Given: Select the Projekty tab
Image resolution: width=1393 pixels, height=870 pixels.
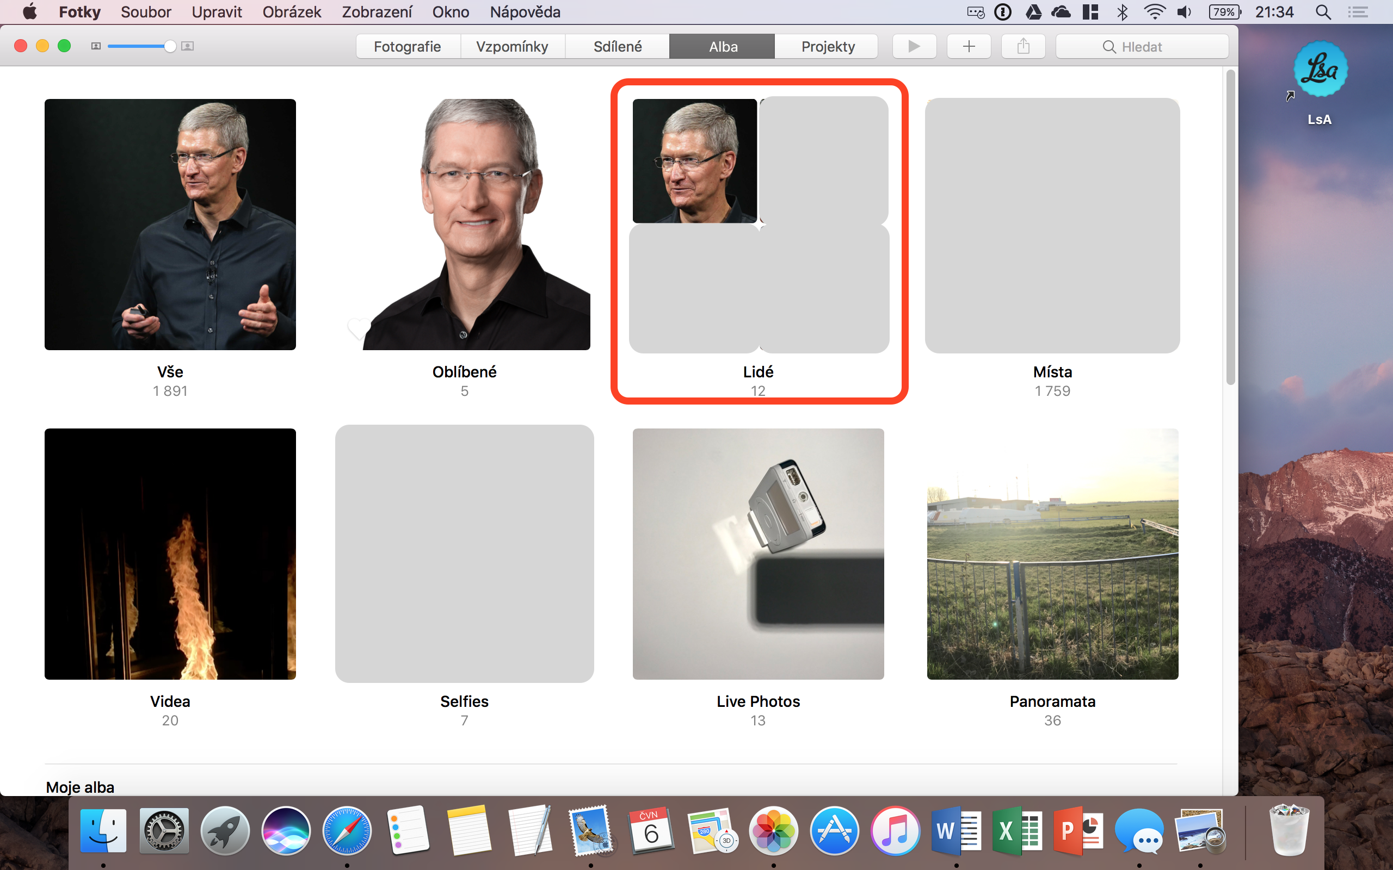Looking at the screenshot, I should click(827, 47).
